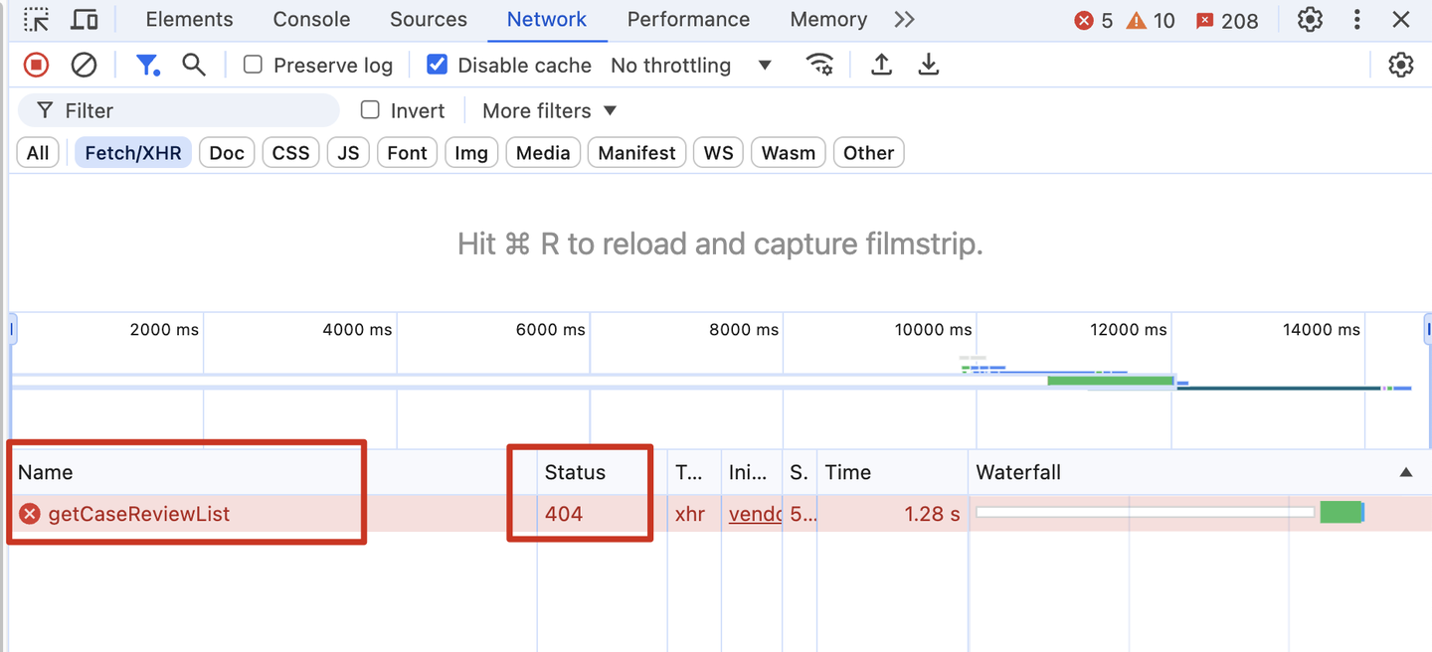Open the Network panel settings gear
This screenshot has height=652, width=1432.
coord(1400,66)
